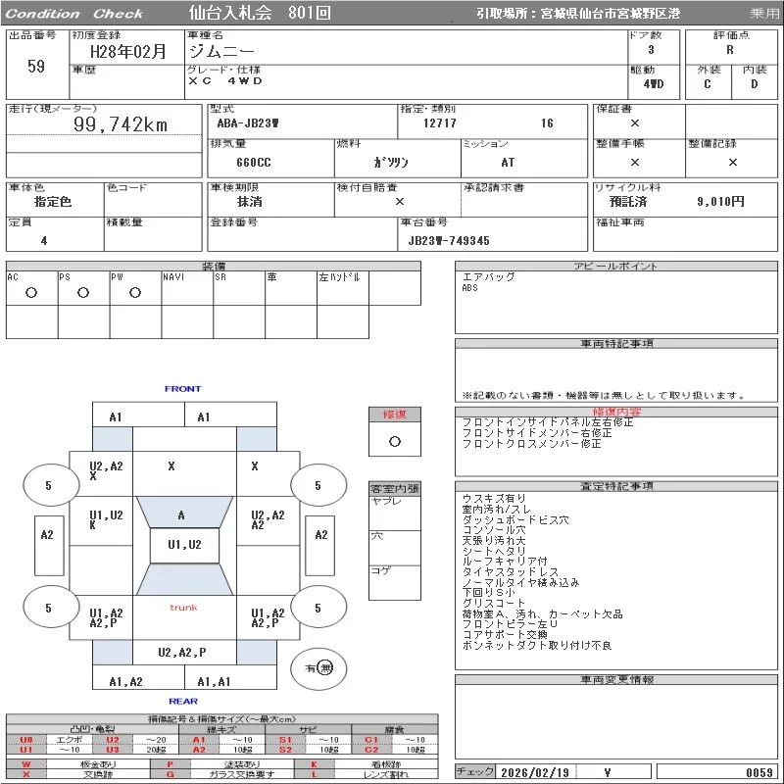Click the red G glass code in legend

(170, 774)
